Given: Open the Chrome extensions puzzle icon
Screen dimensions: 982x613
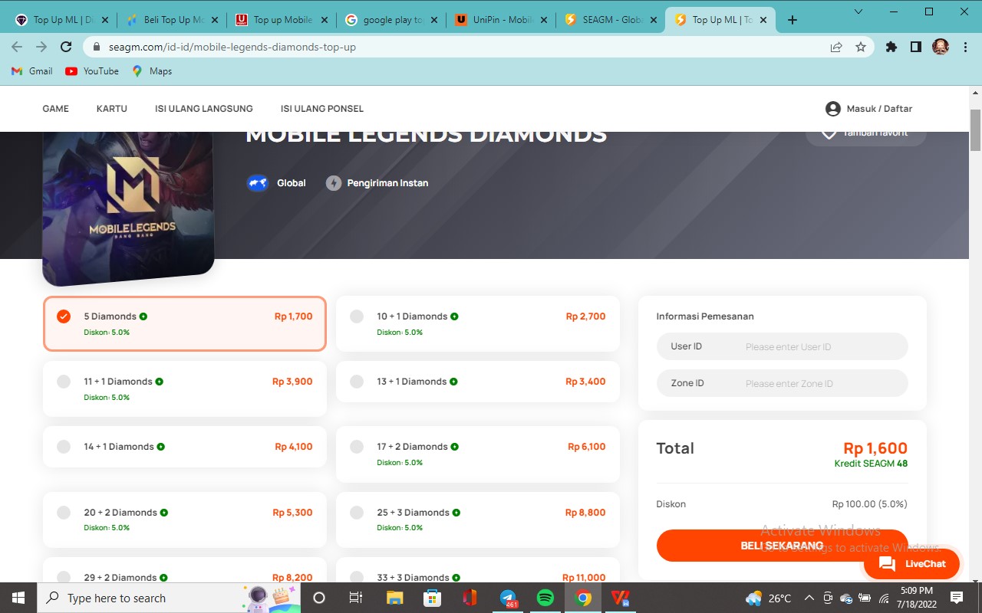Looking at the screenshot, I should coord(891,47).
